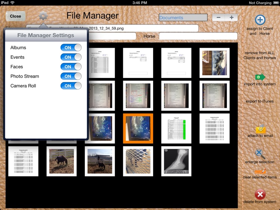Select the orange-highlighted blue painting thumbnail

point(138,128)
